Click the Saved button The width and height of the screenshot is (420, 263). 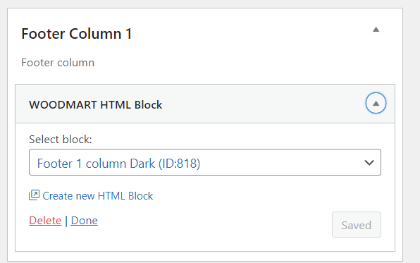pyautogui.click(x=357, y=225)
